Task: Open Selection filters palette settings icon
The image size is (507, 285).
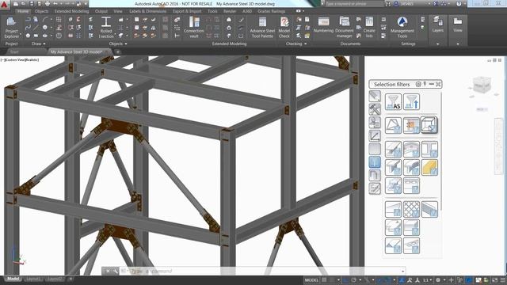Action: [418, 84]
